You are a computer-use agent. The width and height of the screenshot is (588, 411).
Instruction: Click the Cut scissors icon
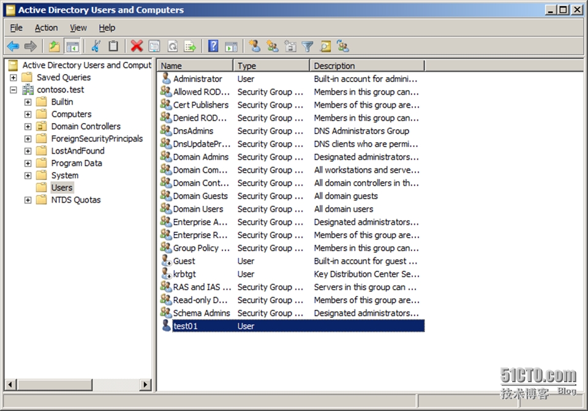click(96, 47)
